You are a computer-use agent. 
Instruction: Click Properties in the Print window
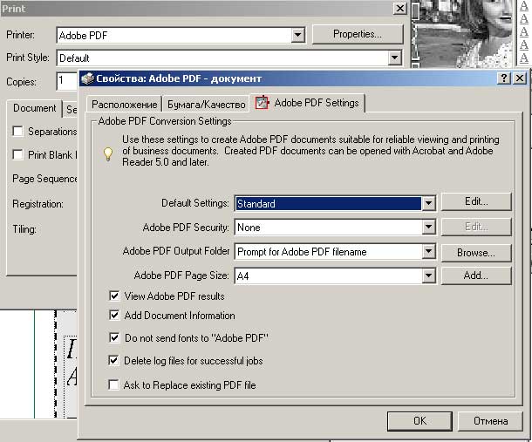pyautogui.click(x=358, y=34)
